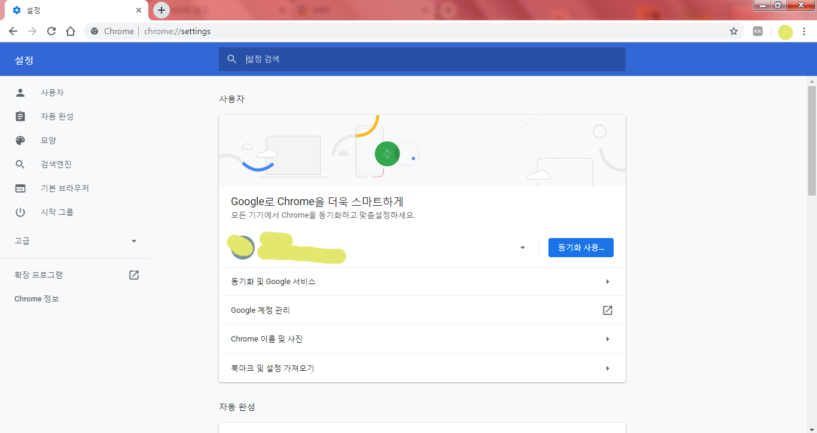Click the browser forward arrow
This screenshot has width=817, height=433.
(x=32, y=31)
